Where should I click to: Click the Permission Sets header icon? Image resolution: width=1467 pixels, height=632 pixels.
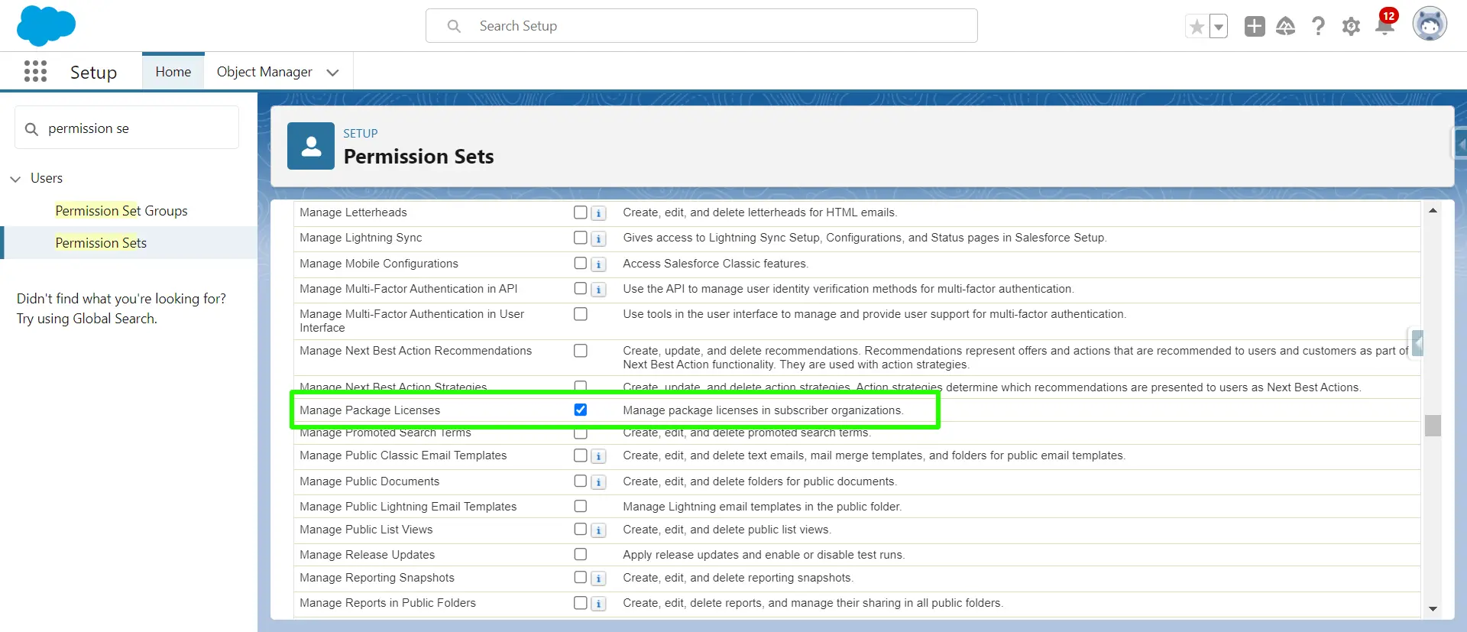311,146
